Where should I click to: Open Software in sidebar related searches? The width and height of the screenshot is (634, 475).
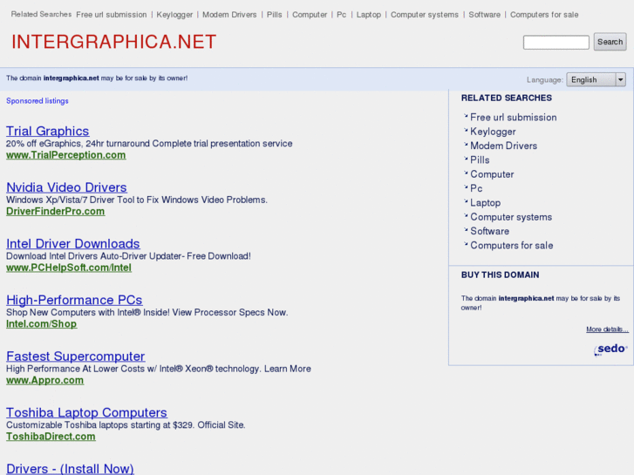[x=489, y=231]
